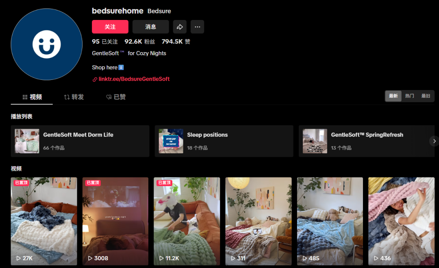Open the linktr.ee/BedsureGentleSoft link
The height and width of the screenshot is (268, 439).
pos(134,79)
